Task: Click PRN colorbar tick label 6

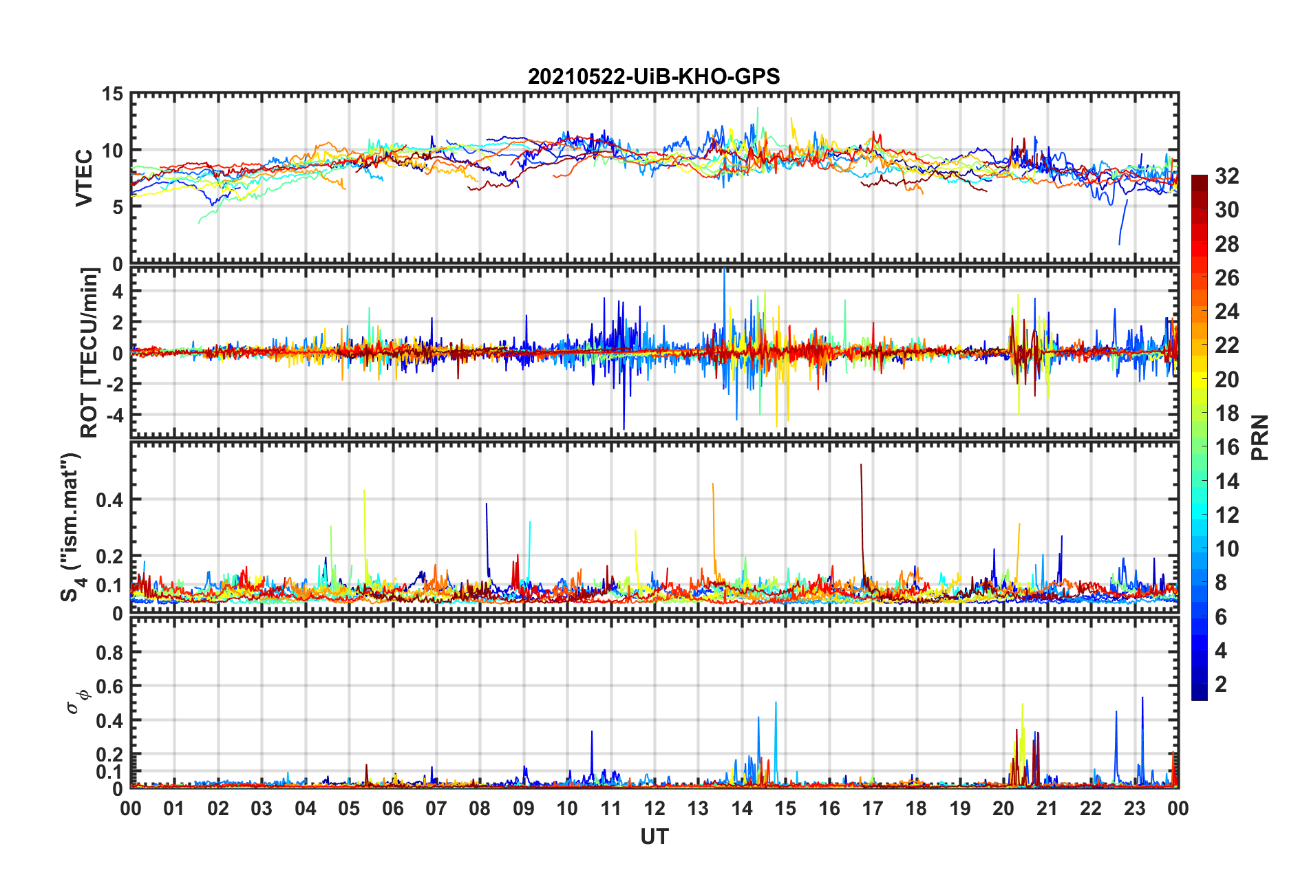Action: click(x=1221, y=617)
